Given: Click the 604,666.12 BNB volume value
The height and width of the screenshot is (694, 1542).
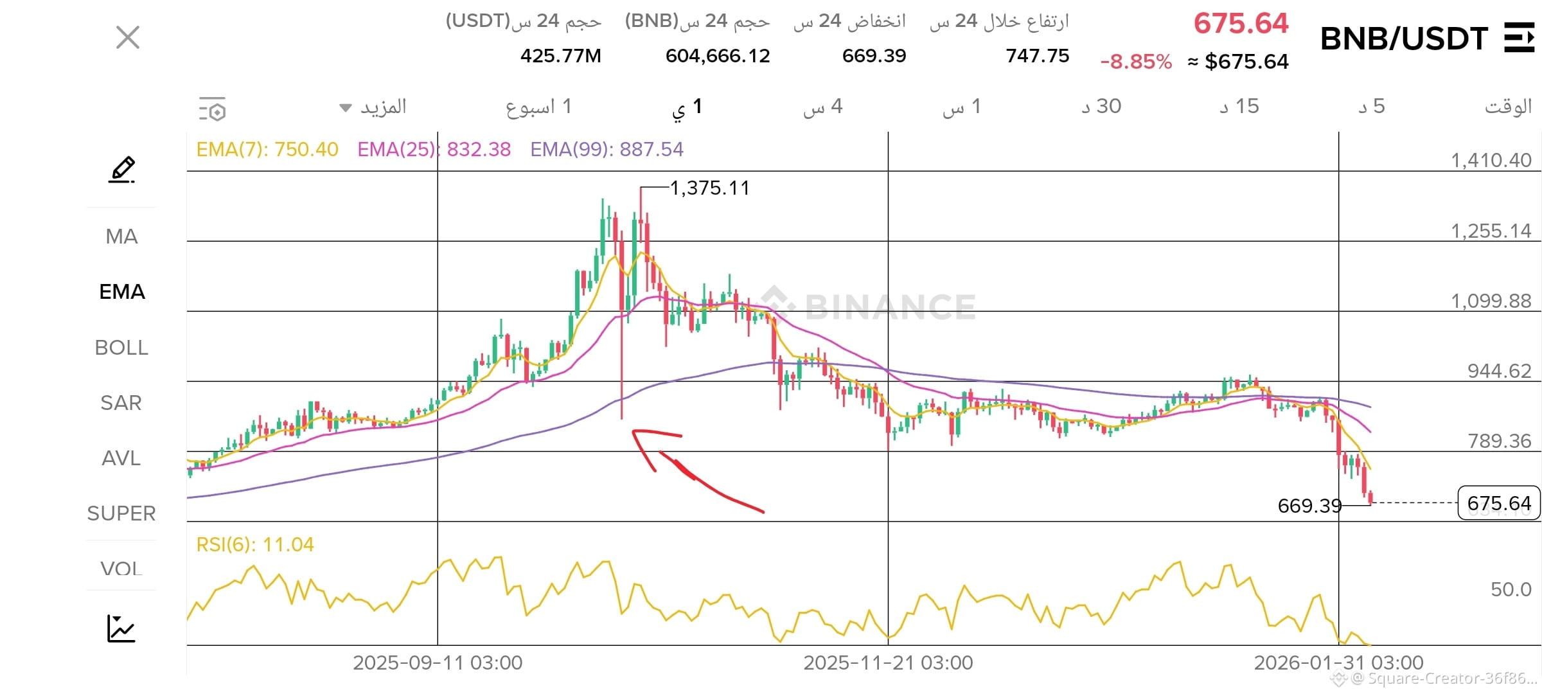Looking at the screenshot, I should click(718, 56).
